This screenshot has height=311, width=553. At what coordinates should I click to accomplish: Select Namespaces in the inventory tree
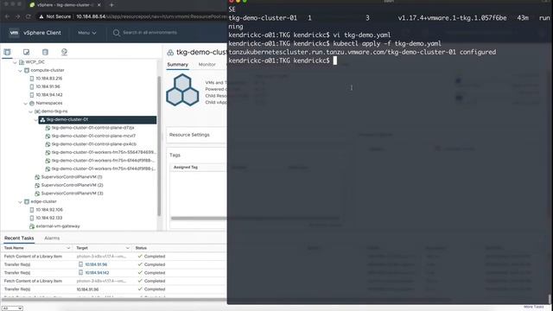pyautogui.click(x=49, y=103)
